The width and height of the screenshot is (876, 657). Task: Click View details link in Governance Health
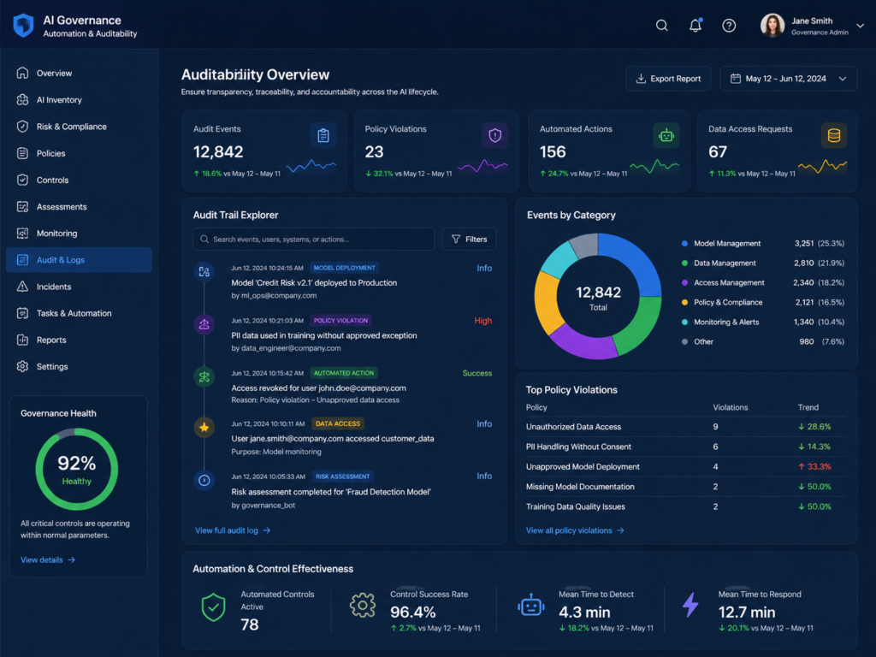[x=48, y=559]
